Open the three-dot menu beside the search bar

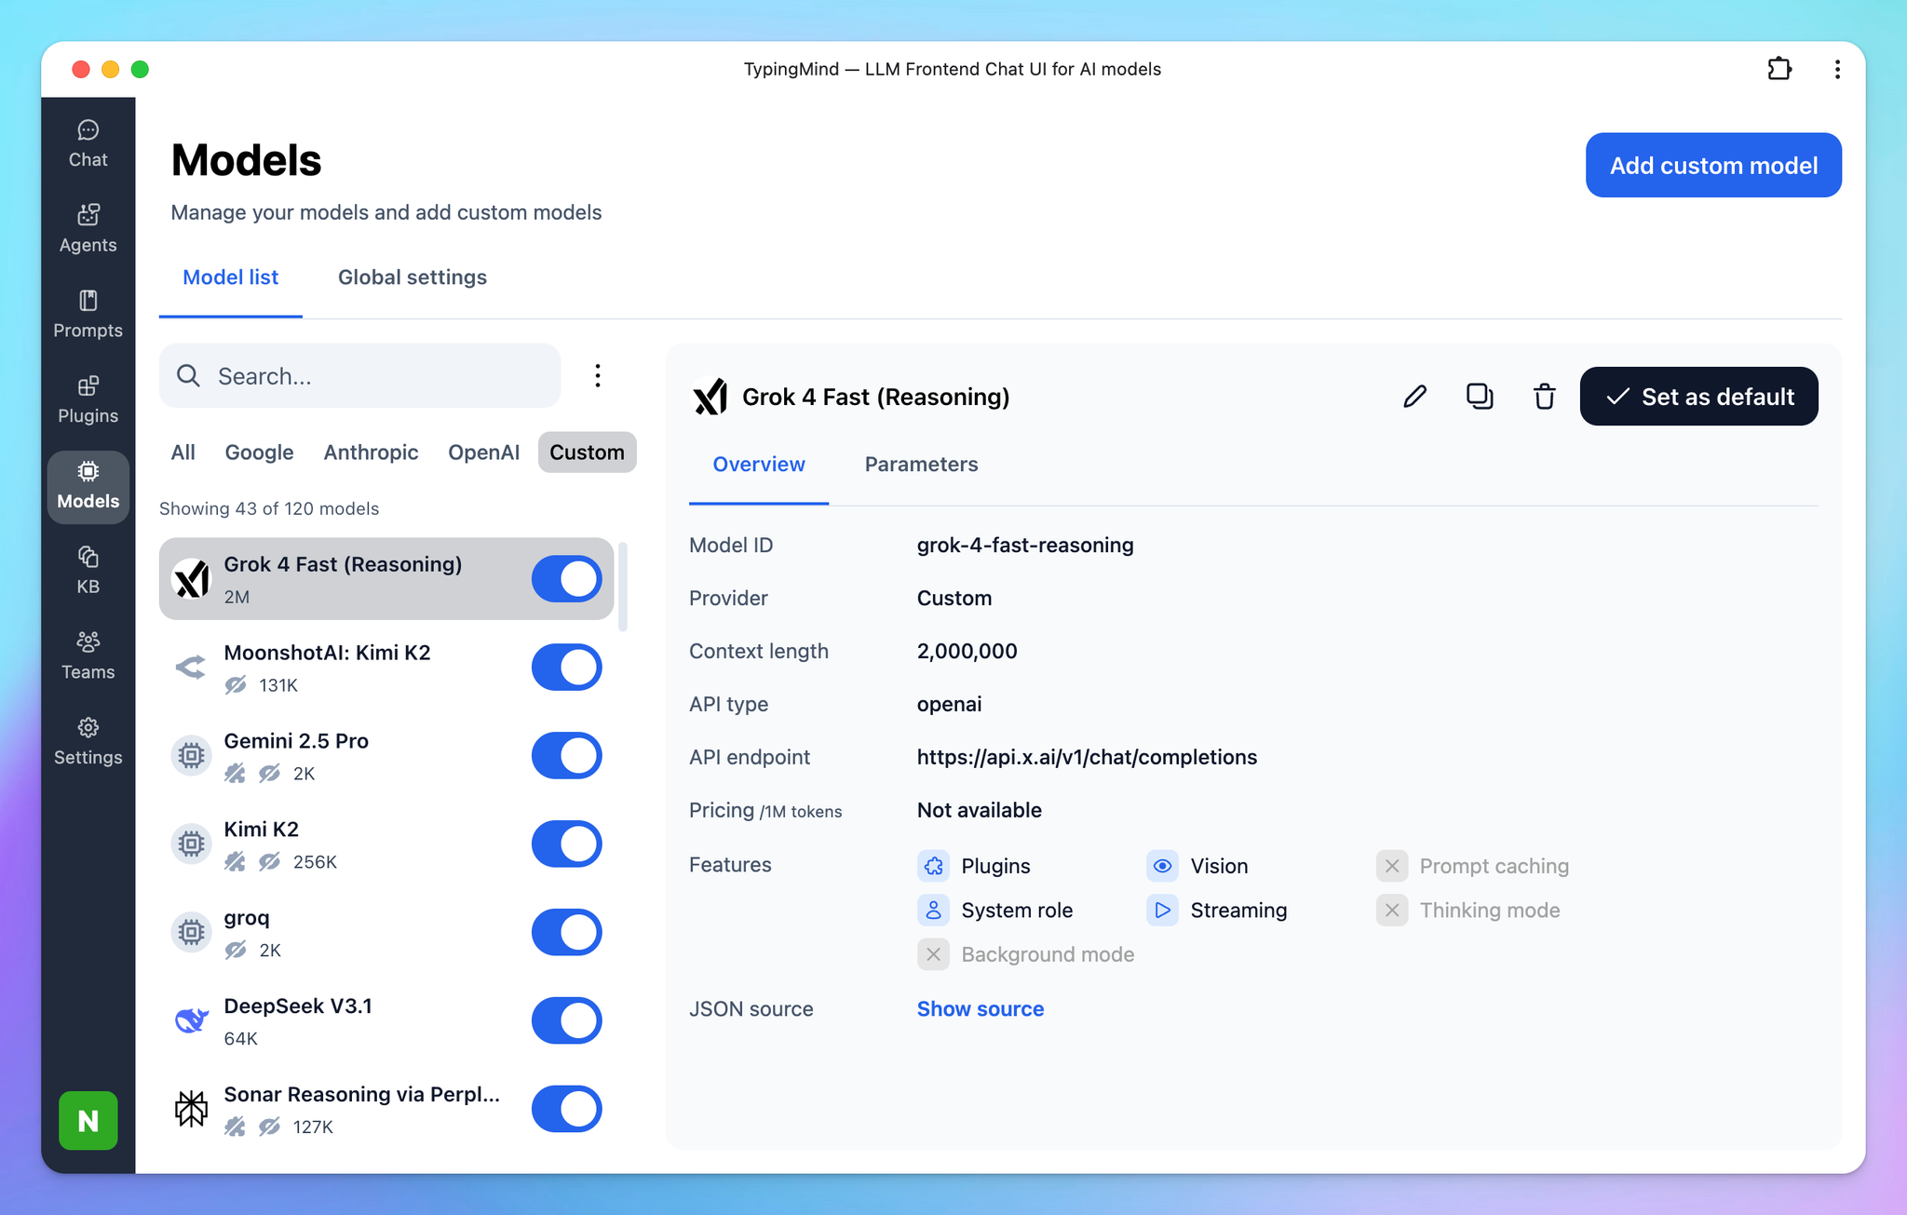pyautogui.click(x=599, y=375)
